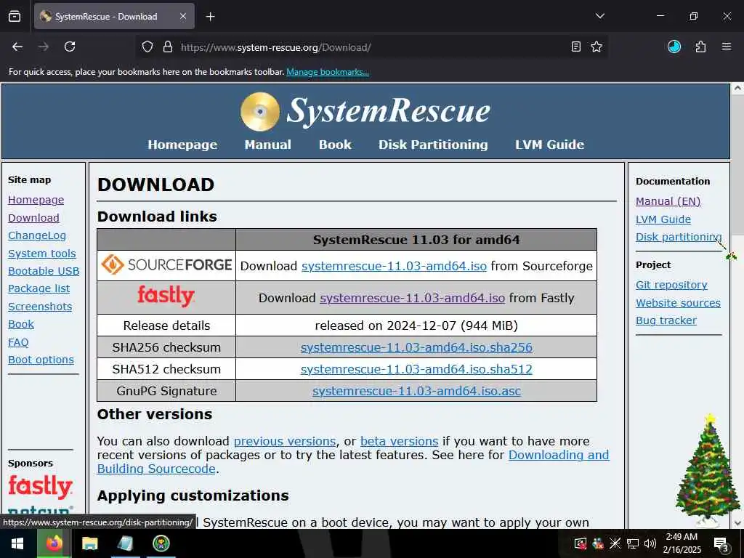Screen dimensions: 744x558
Task: Open the previous versions link
Action: (x=285, y=441)
